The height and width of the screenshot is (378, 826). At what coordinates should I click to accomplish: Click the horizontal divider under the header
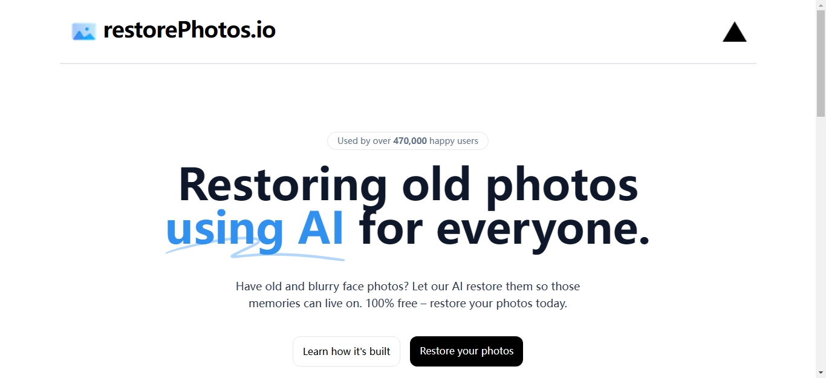408,64
